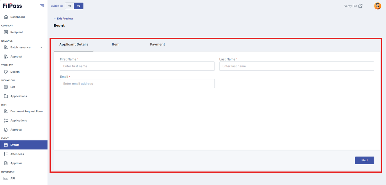The height and width of the screenshot is (185, 386).
Task: Select the Issuance Approval icon
Action: coord(6,57)
